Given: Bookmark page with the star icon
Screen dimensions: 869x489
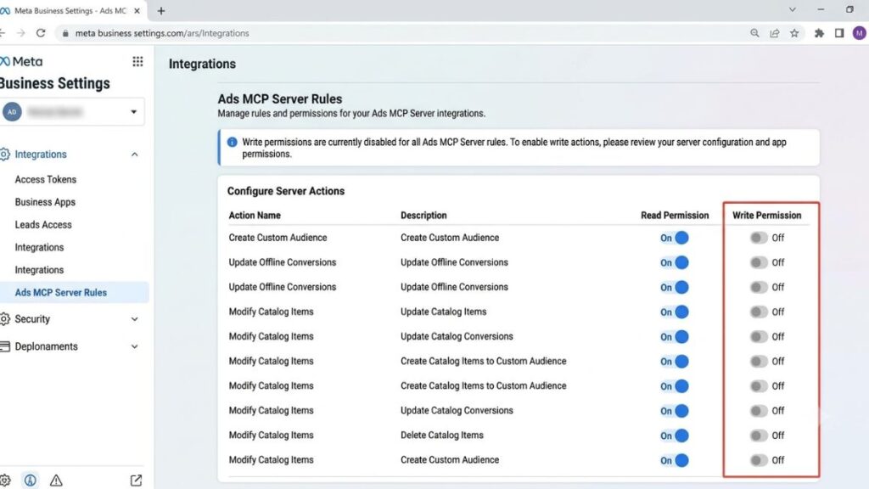Looking at the screenshot, I should (794, 33).
